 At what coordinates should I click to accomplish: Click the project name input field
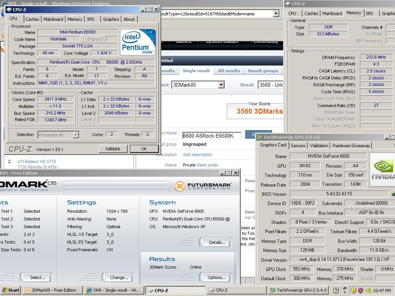pos(212,136)
